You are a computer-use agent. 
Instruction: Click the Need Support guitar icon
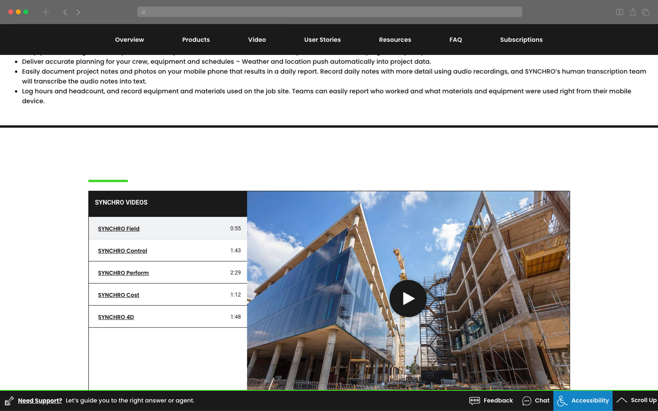click(9, 400)
